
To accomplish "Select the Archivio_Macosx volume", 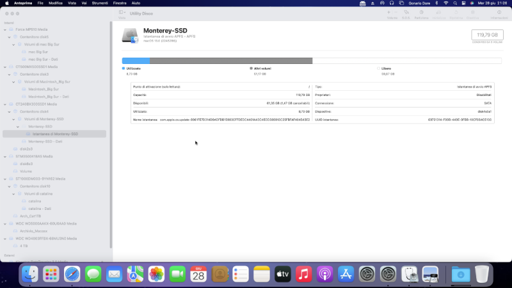I will (33, 231).
